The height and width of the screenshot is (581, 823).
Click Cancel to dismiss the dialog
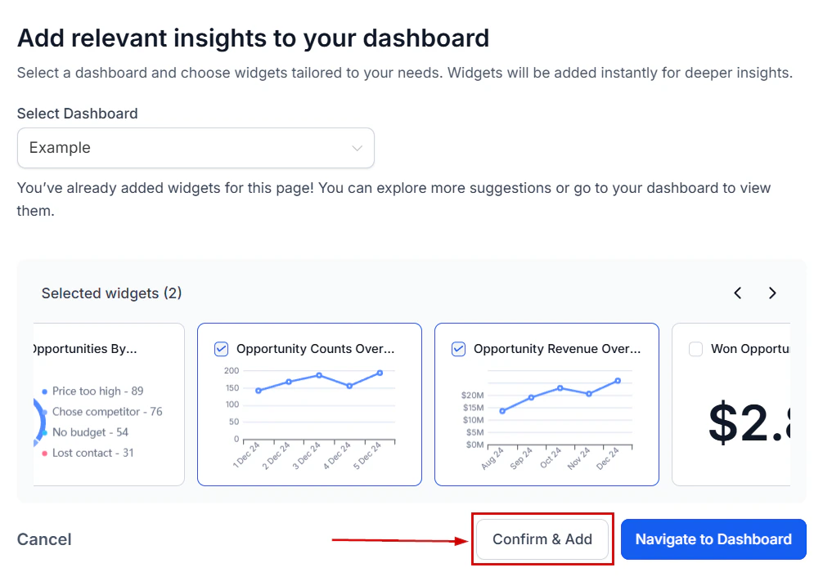[44, 539]
